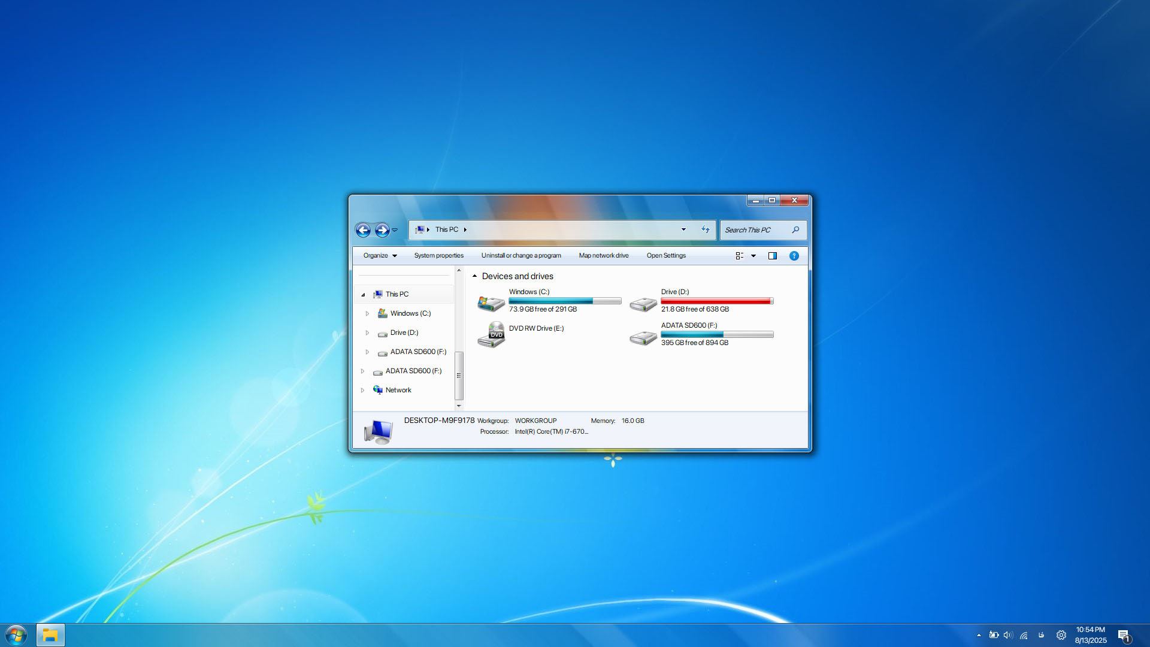Open the Organize menu

pyautogui.click(x=380, y=256)
